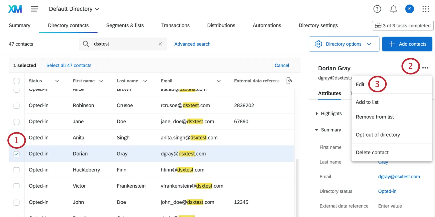Uncheck the Dorian Gray contact checkbox
The width and height of the screenshot is (435, 217).
[16, 154]
